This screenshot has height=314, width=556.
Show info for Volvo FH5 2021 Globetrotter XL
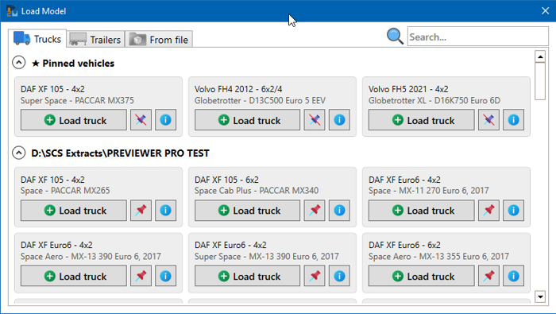click(x=513, y=120)
